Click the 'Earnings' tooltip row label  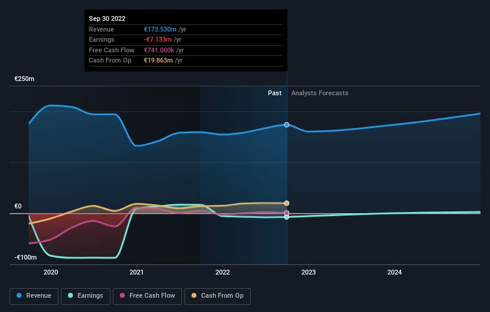pyautogui.click(x=101, y=39)
